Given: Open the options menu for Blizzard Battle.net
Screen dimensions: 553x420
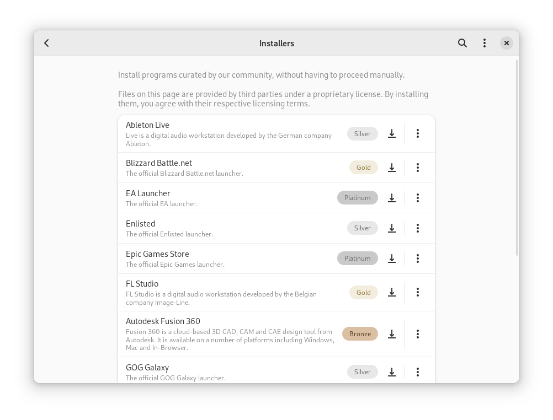Looking at the screenshot, I should click(x=418, y=168).
